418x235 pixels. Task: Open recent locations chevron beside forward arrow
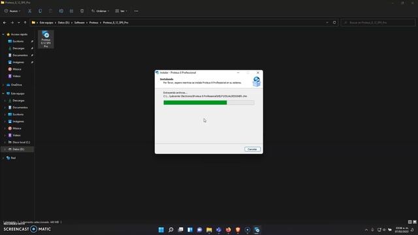[x=19, y=23]
